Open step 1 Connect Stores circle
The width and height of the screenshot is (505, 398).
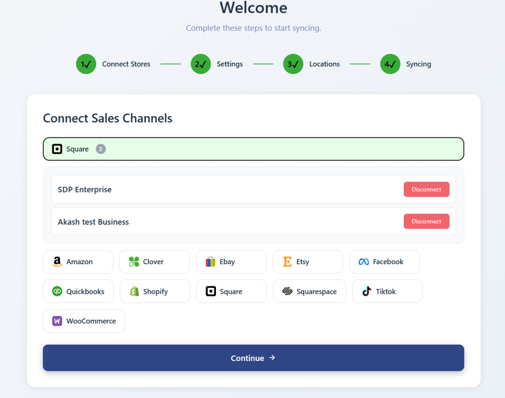click(x=86, y=64)
